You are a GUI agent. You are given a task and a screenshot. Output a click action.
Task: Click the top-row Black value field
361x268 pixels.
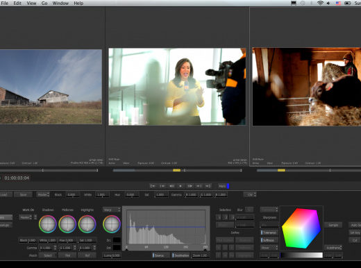click(x=73, y=194)
